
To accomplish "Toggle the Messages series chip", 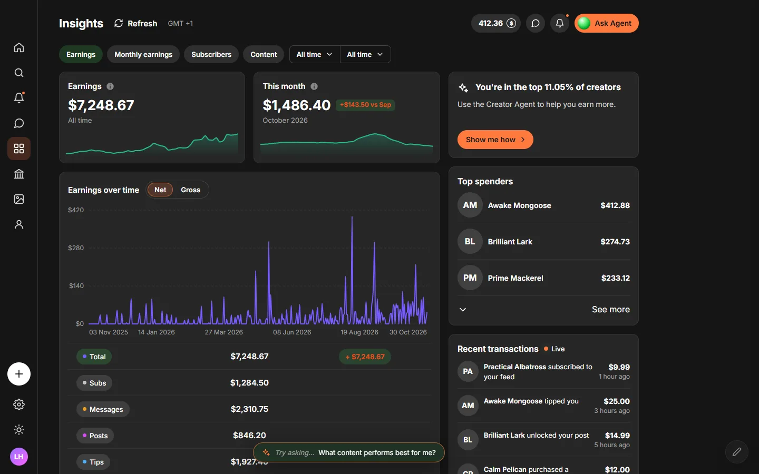I will 103,409.
